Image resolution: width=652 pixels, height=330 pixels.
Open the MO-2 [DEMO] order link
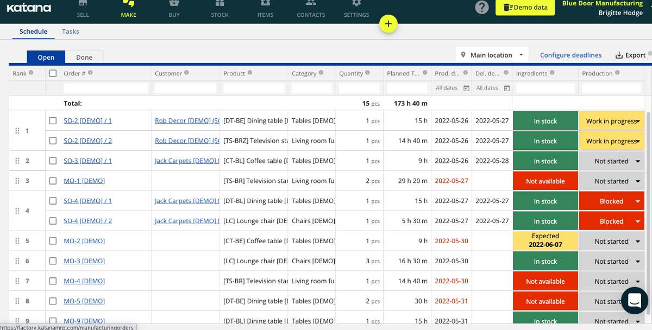[x=84, y=241]
